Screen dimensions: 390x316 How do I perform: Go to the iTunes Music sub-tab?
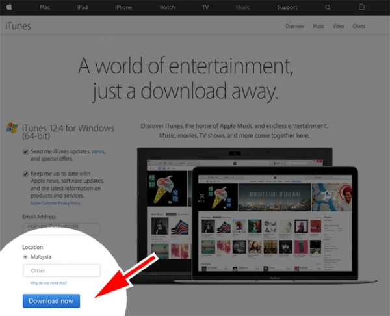pyautogui.click(x=318, y=26)
